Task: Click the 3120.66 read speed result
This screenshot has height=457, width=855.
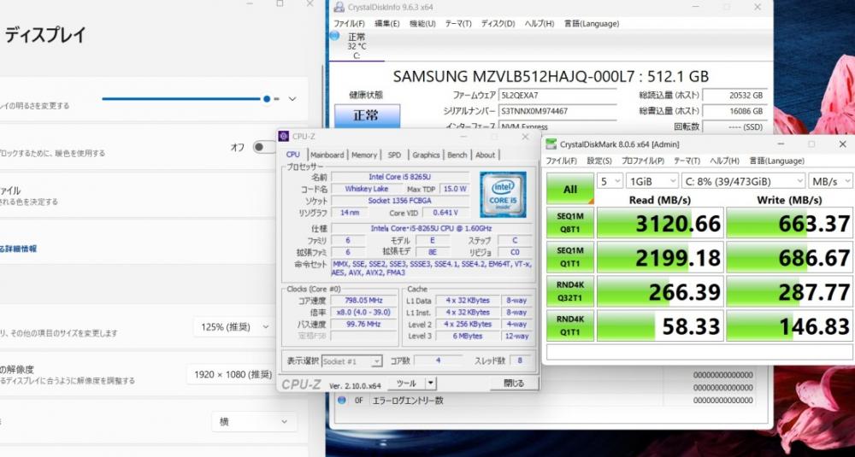Action: 660,223
